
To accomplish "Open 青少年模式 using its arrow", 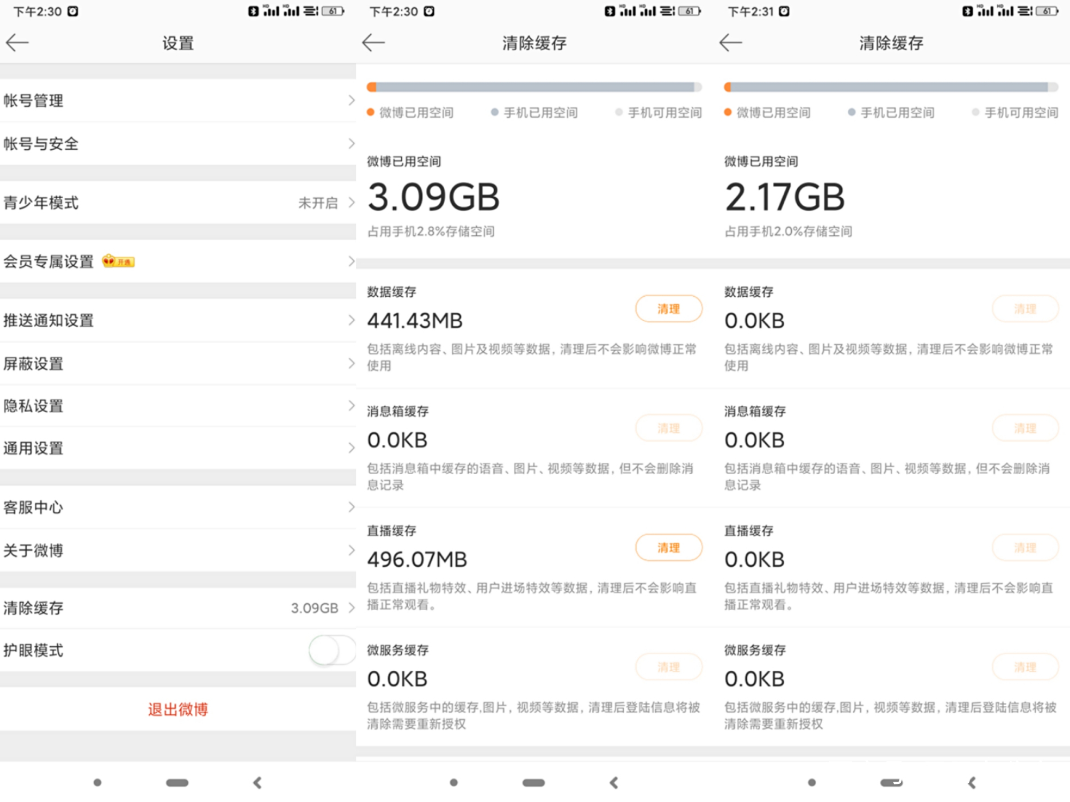I will 350,203.
